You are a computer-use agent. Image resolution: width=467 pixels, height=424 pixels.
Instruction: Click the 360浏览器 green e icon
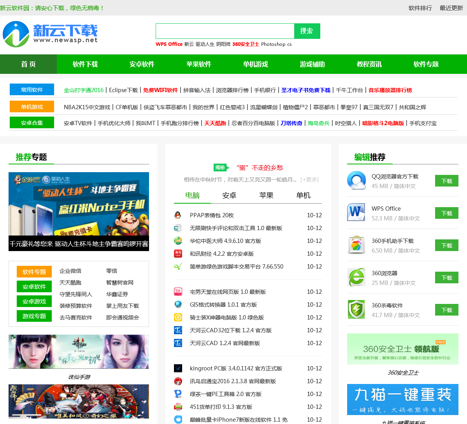tap(356, 277)
